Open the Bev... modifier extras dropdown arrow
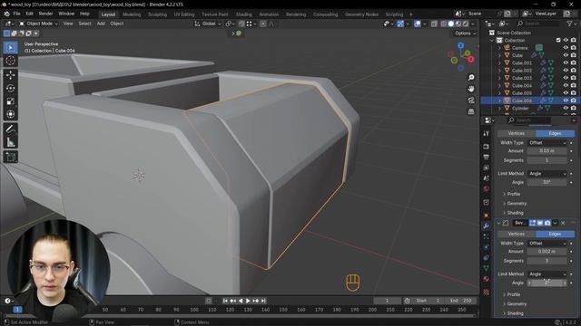The image size is (581, 326). 555,223
